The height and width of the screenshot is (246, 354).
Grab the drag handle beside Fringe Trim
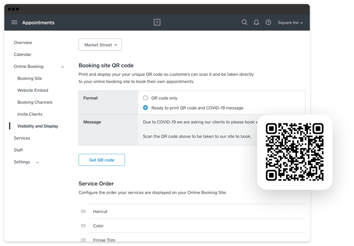point(83,240)
